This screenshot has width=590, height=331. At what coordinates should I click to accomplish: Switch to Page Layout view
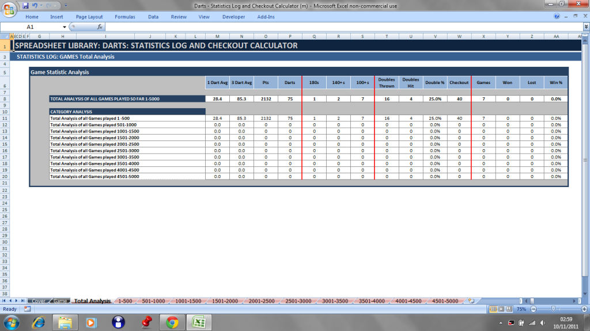pos(501,309)
